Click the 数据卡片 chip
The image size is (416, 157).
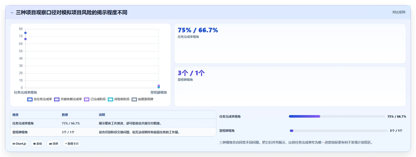(x=72, y=144)
